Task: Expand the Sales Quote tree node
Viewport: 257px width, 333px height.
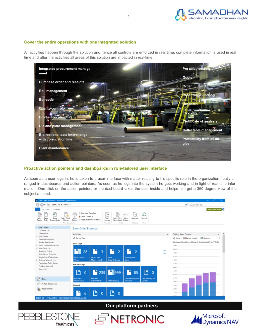Action: coord(37,236)
